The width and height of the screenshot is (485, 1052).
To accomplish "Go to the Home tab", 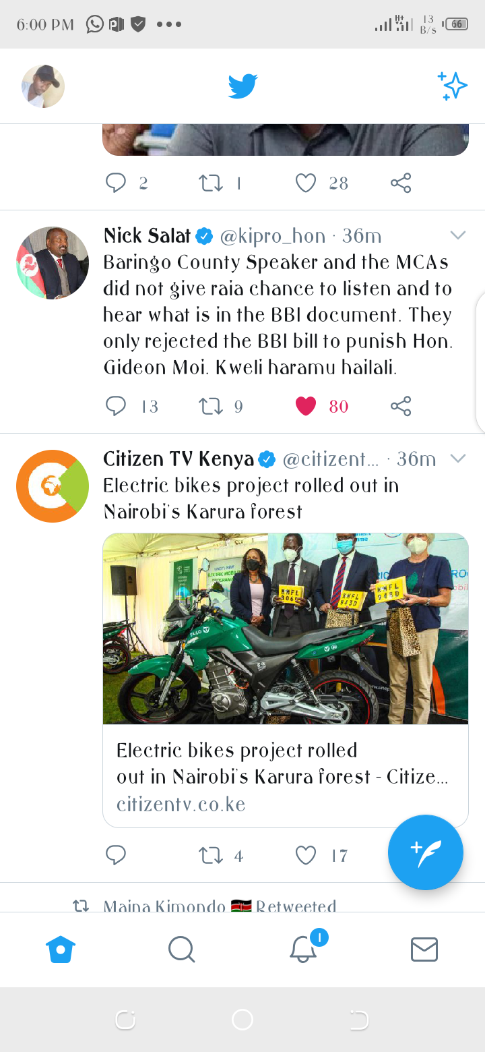I will [61, 949].
